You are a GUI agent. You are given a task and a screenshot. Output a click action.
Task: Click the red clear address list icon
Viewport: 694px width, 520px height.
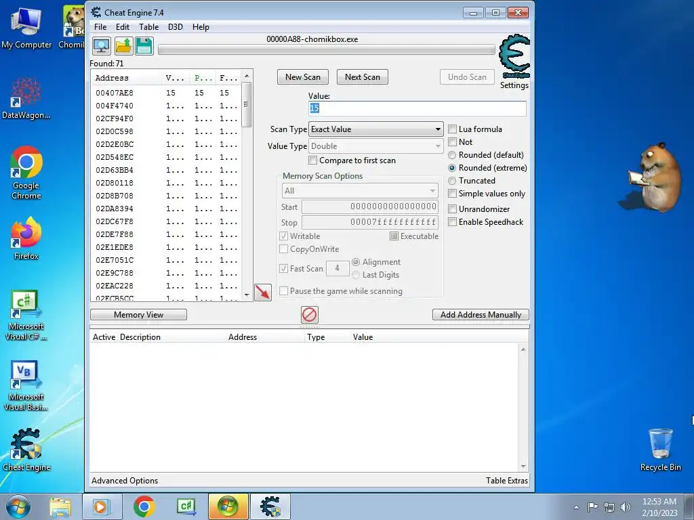click(x=309, y=315)
